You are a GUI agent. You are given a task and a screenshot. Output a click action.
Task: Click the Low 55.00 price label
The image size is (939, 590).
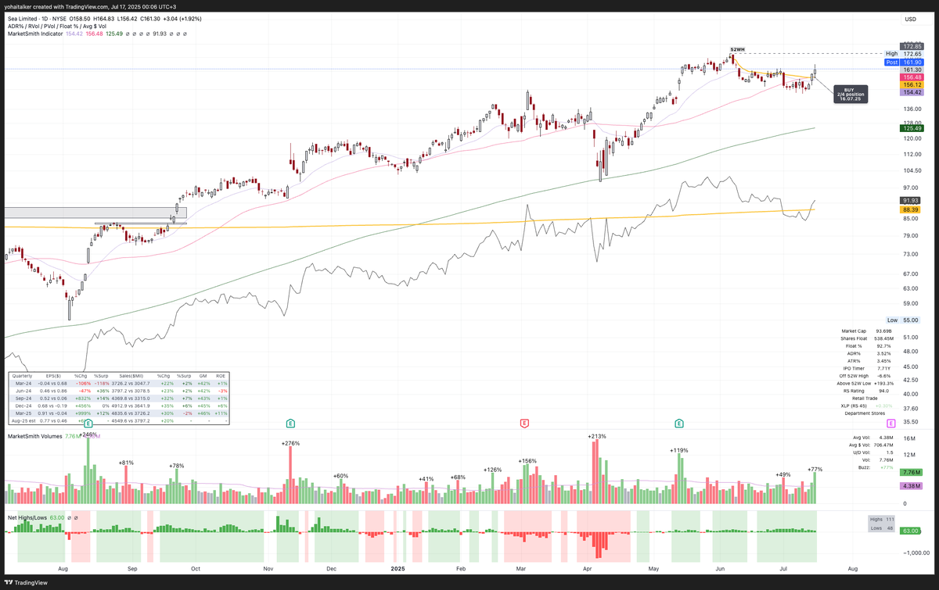coord(903,320)
